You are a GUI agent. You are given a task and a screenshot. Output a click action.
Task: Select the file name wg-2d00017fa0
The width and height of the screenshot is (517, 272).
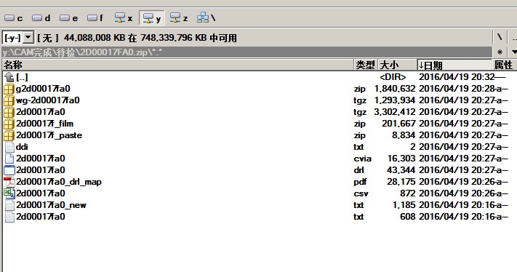pos(47,100)
